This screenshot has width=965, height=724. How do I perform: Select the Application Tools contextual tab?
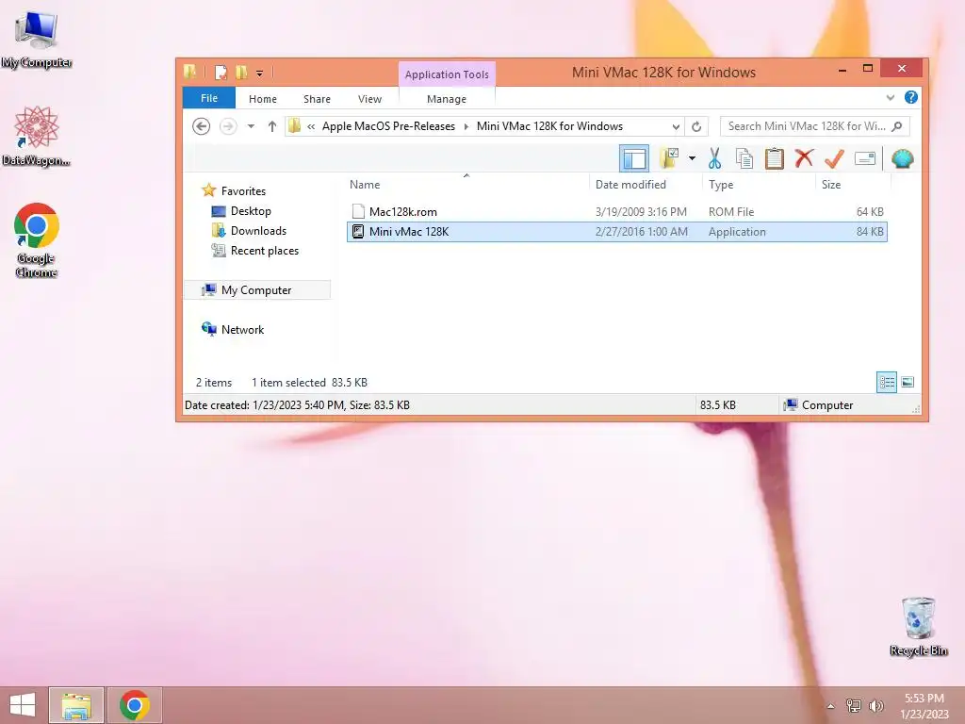pyautogui.click(x=447, y=74)
